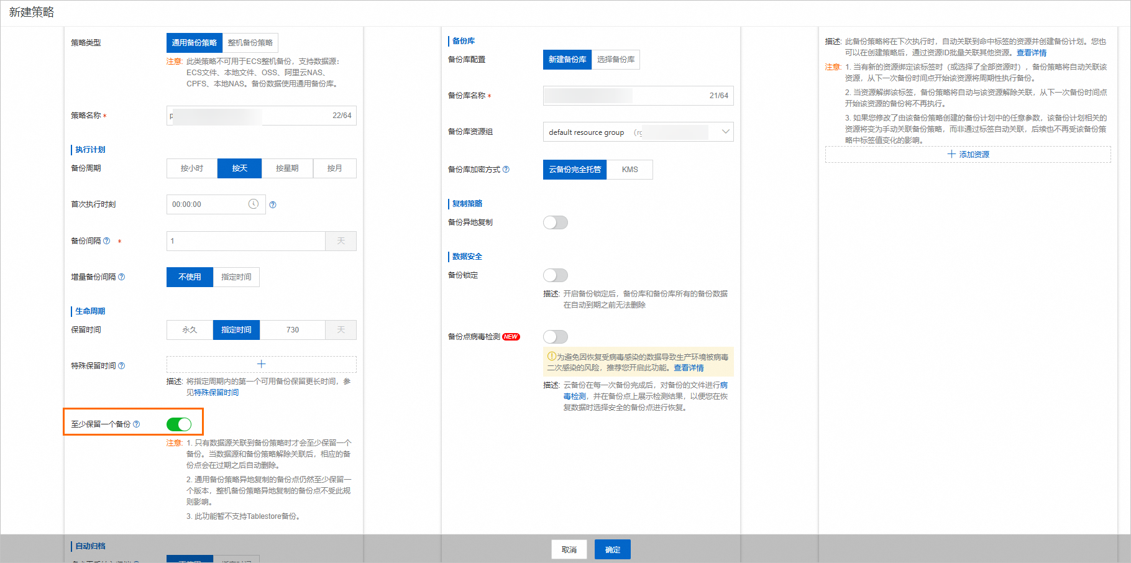Show help for 增量备份间隔

121,277
